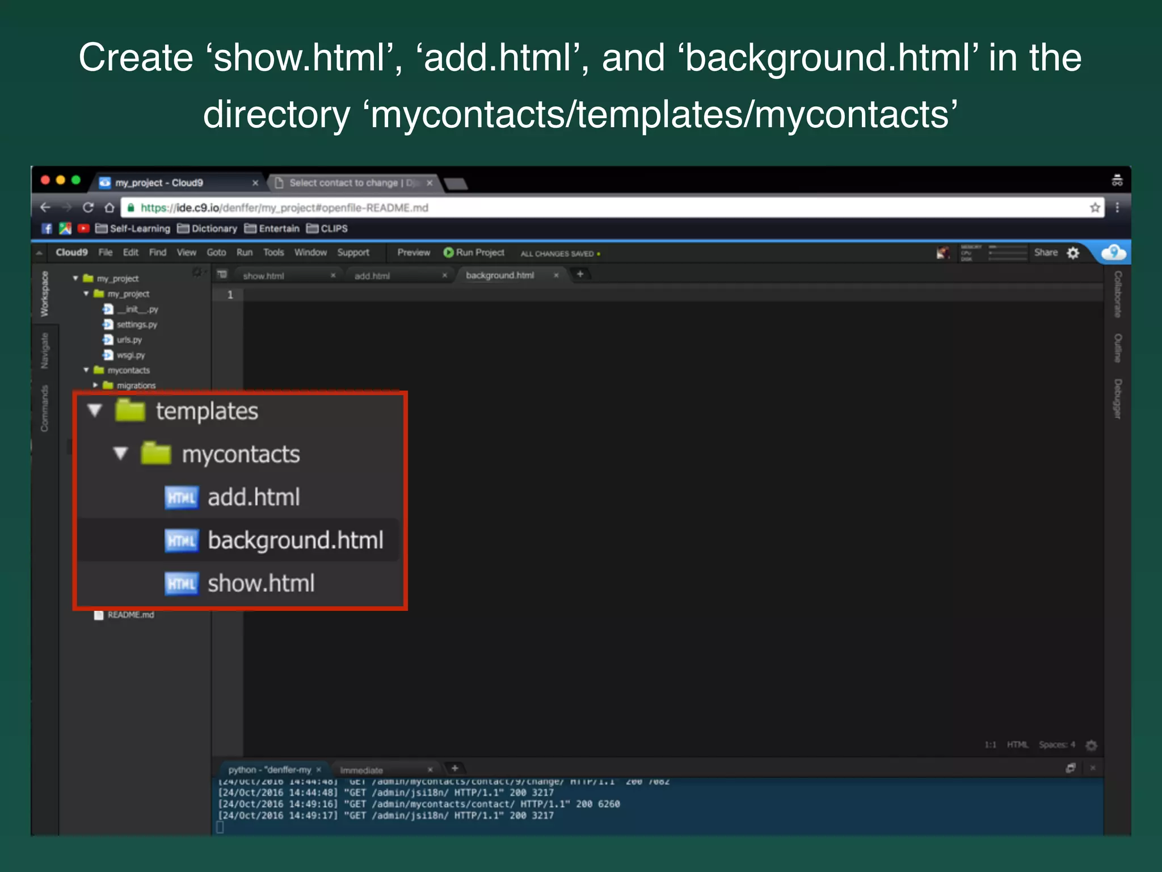Reload the browser page
The image size is (1162, 872).
88,208
